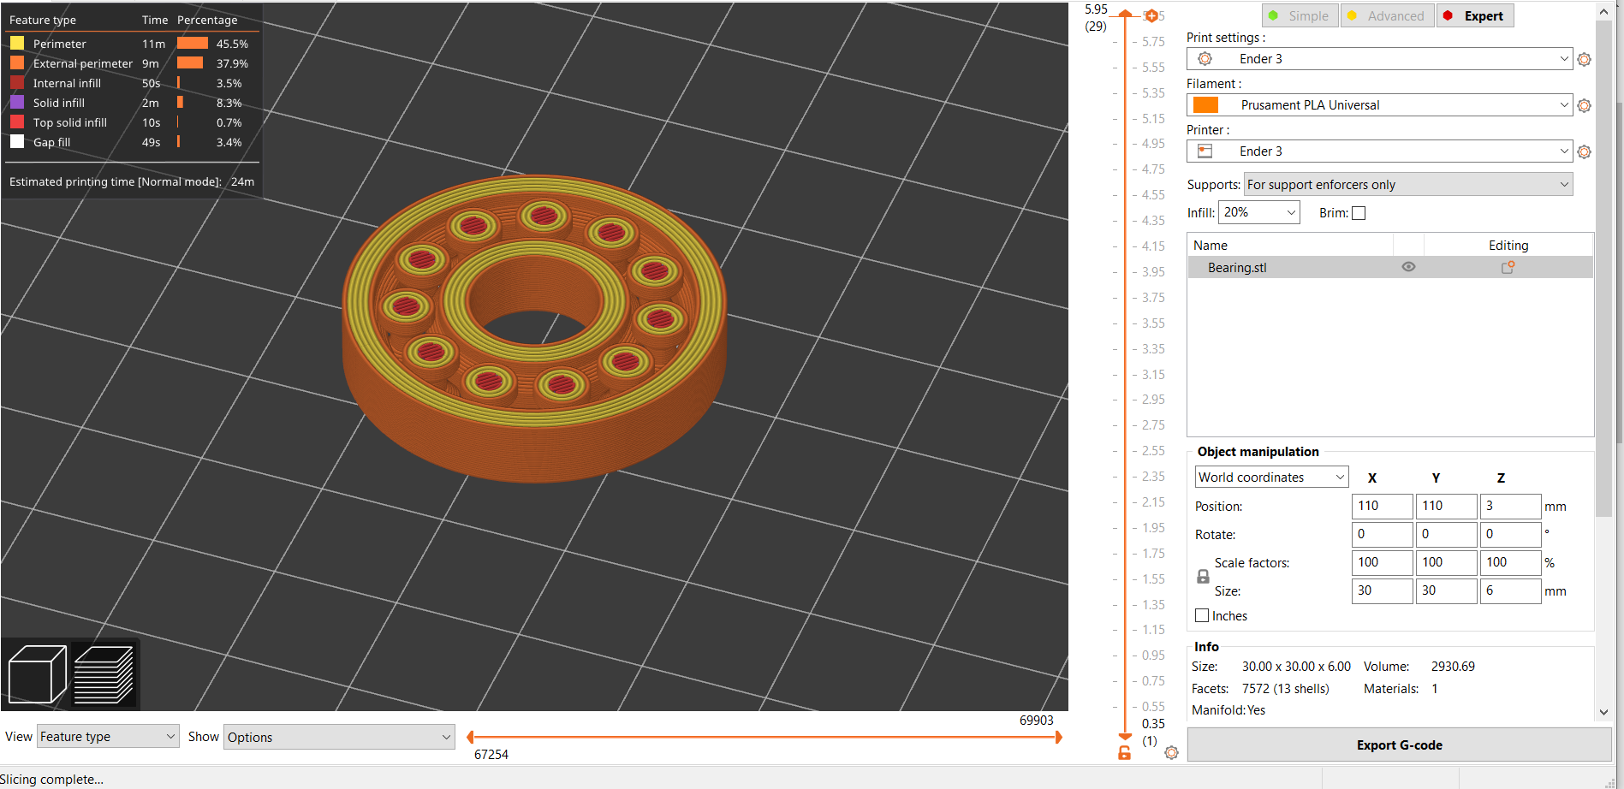Switch to Advanced mode

coord(1387,15)
